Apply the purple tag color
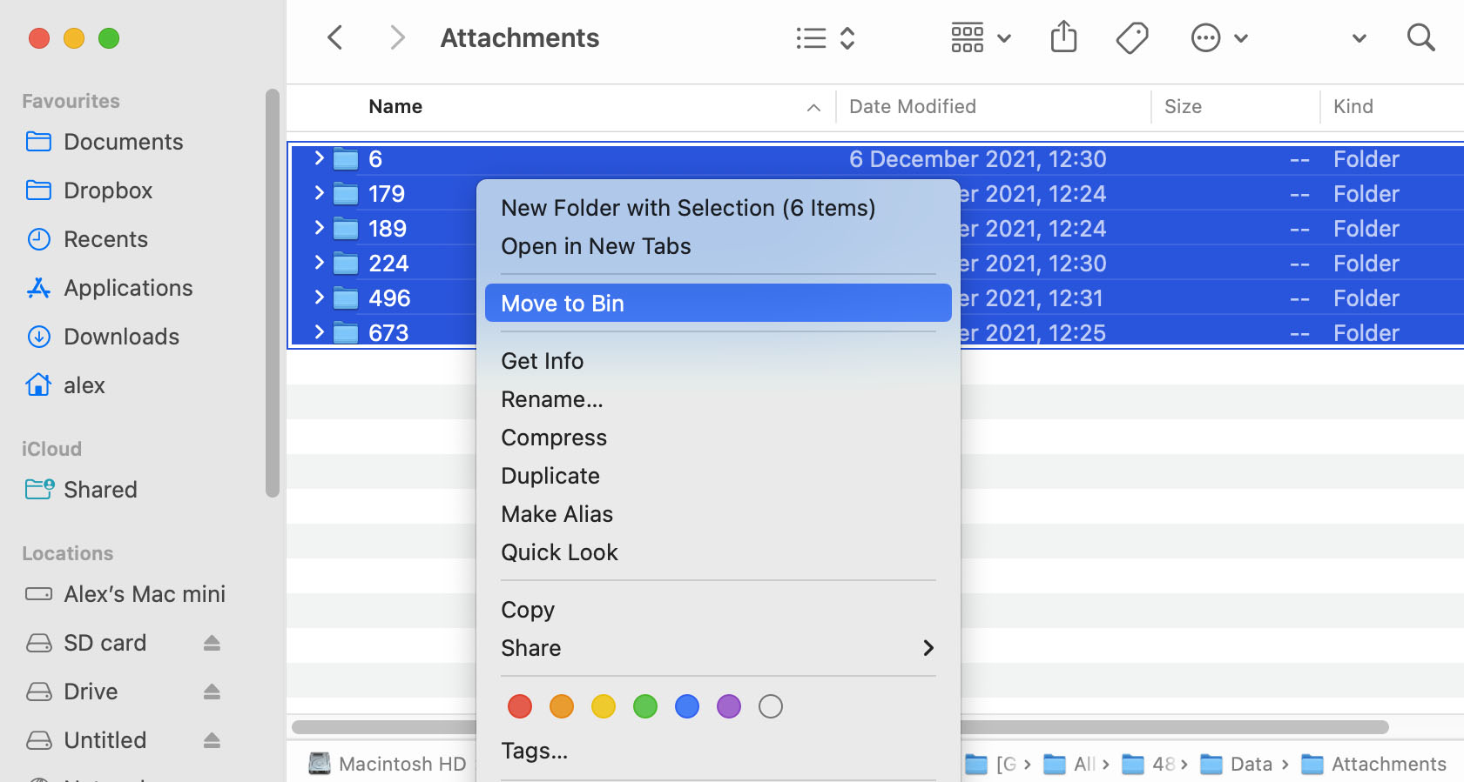Image resolution: width=1464 pixels, height=782 pixels. [x=729, y=706]
